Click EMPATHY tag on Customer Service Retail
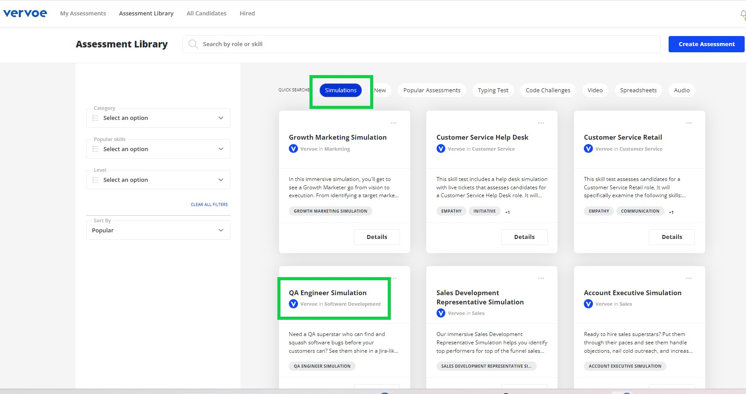Image resolution: width=746 pixels, height=394 pixels. [x=599, y=211]
